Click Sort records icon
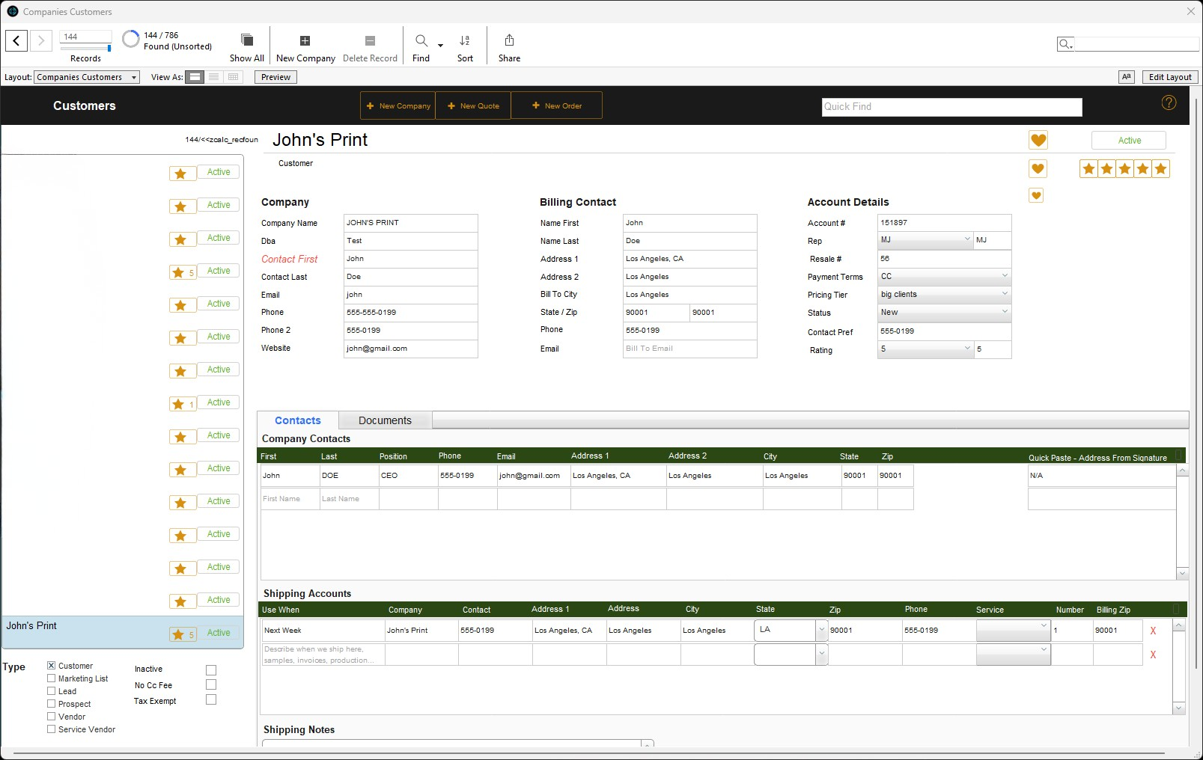 [x=465, y=40]
